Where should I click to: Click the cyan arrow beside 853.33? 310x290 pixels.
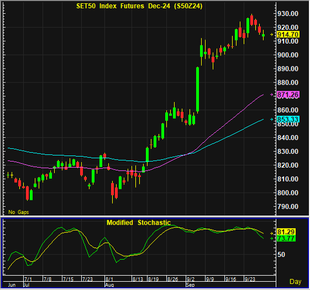point(272,119)
